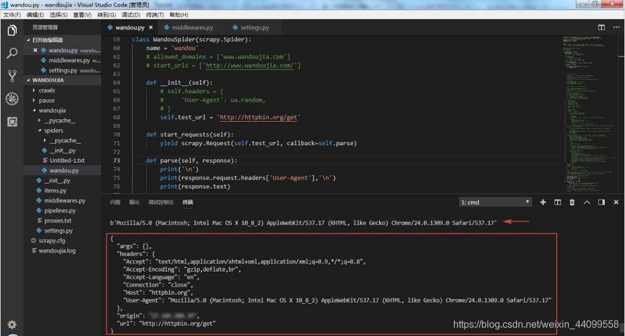
Task: Click the 资源管理器 explorer header
Action: (45, 27)
